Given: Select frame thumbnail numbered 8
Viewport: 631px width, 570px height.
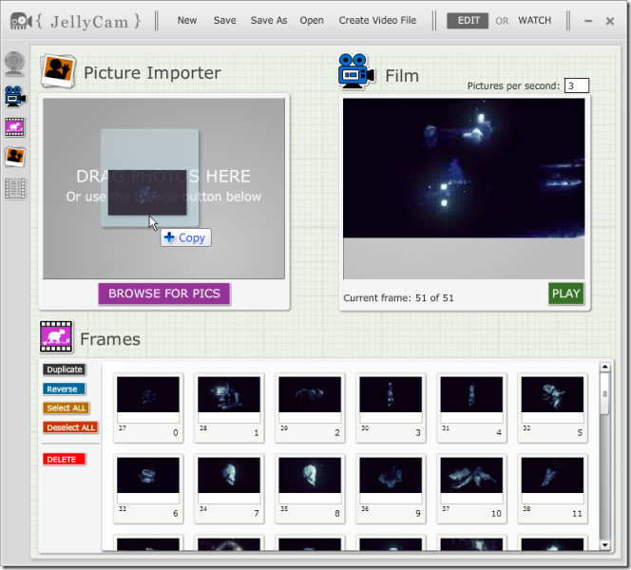Looking at the screenshot, I should [310, 488].
